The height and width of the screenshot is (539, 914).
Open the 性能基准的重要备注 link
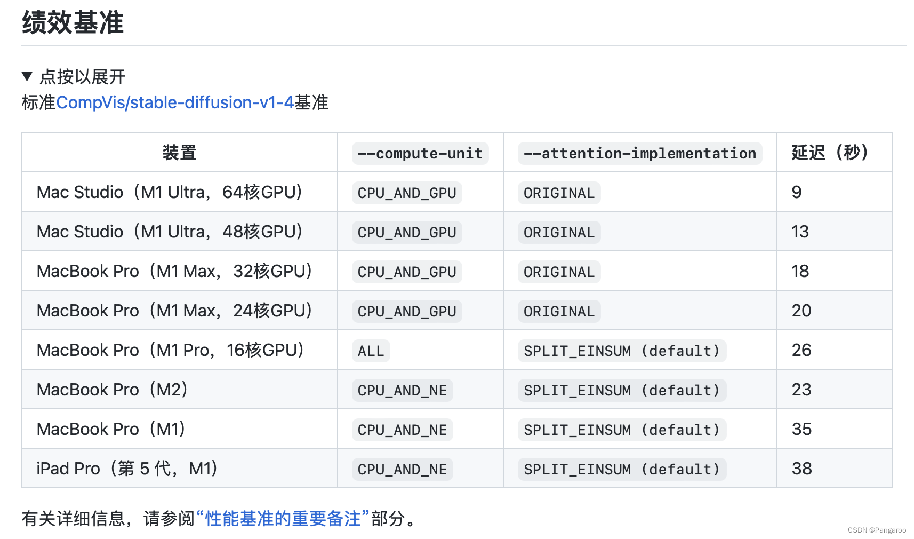[x=283, y=518]
